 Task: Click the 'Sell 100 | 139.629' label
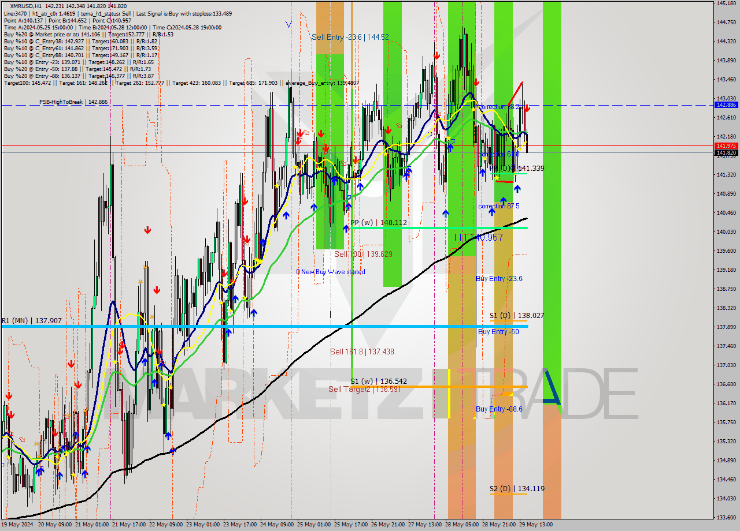364,254
